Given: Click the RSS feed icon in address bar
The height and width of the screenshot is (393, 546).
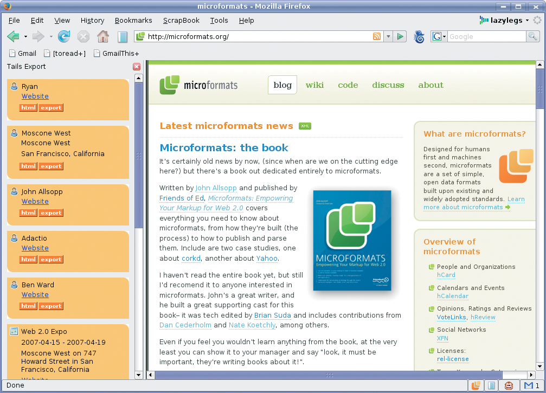Looking at the screenshot, I should tap(377, 36).
